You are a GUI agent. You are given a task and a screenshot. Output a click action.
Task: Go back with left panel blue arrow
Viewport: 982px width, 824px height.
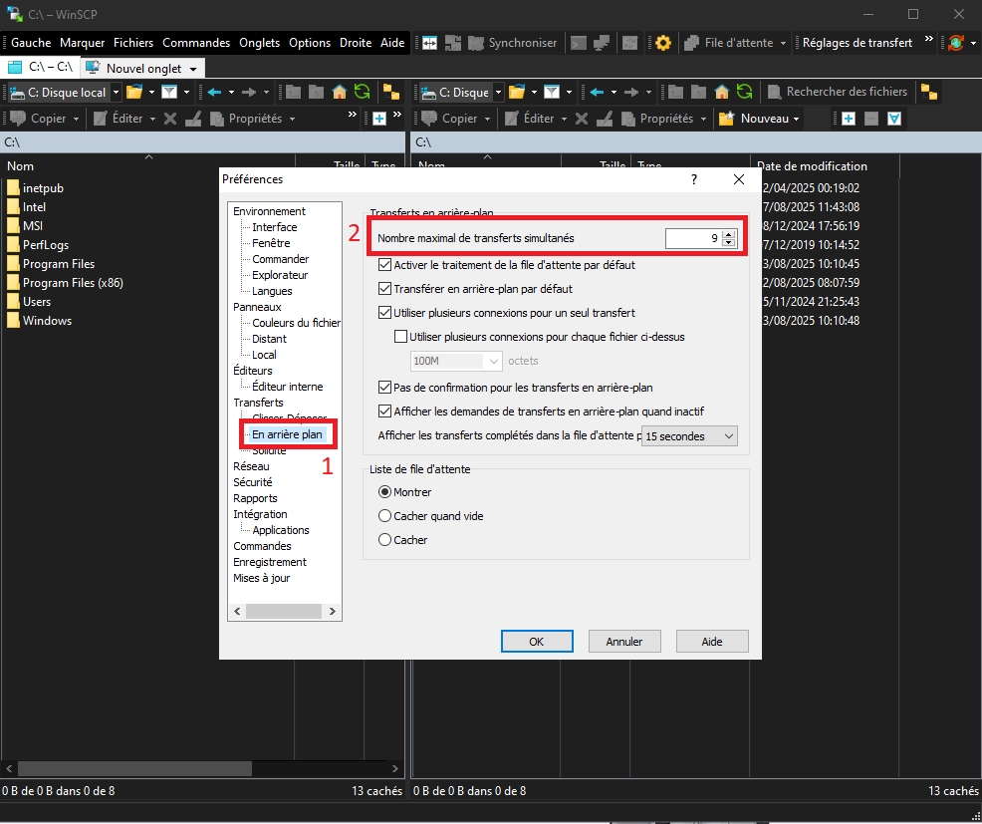[214, 92]
